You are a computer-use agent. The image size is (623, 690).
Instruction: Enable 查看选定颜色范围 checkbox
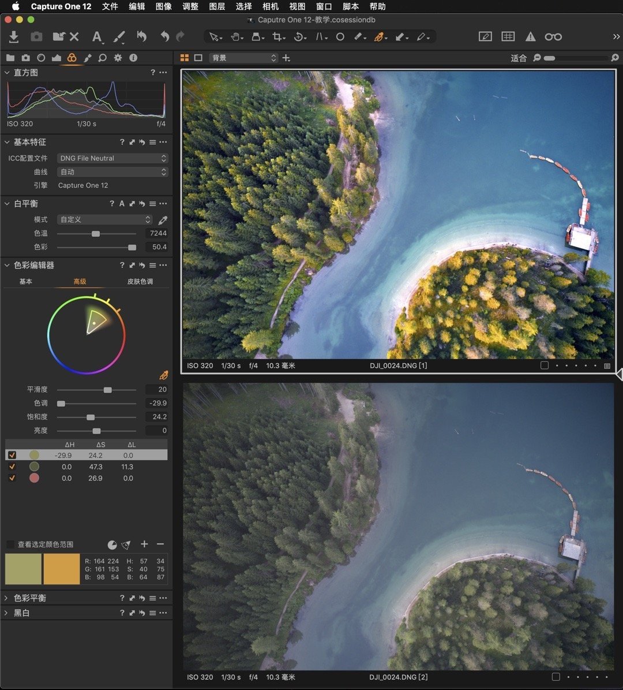pyautogui.click(x=10, y=544)
